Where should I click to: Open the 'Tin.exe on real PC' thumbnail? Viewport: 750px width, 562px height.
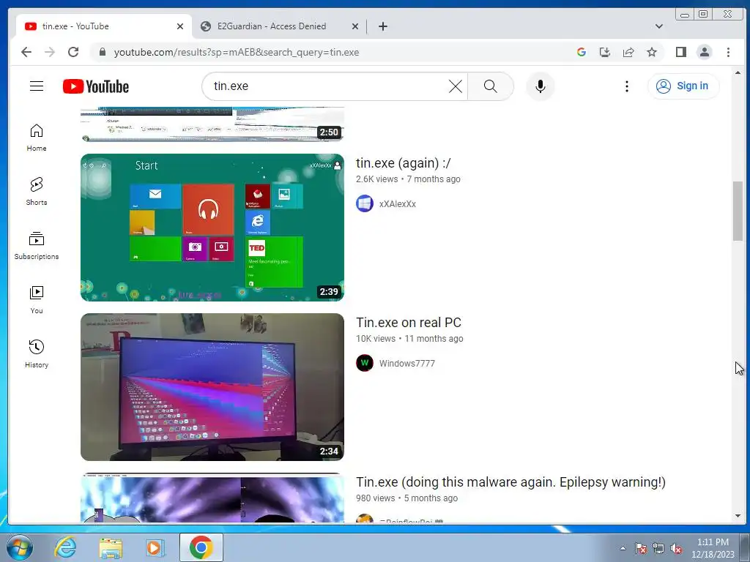tap(212, 387)
